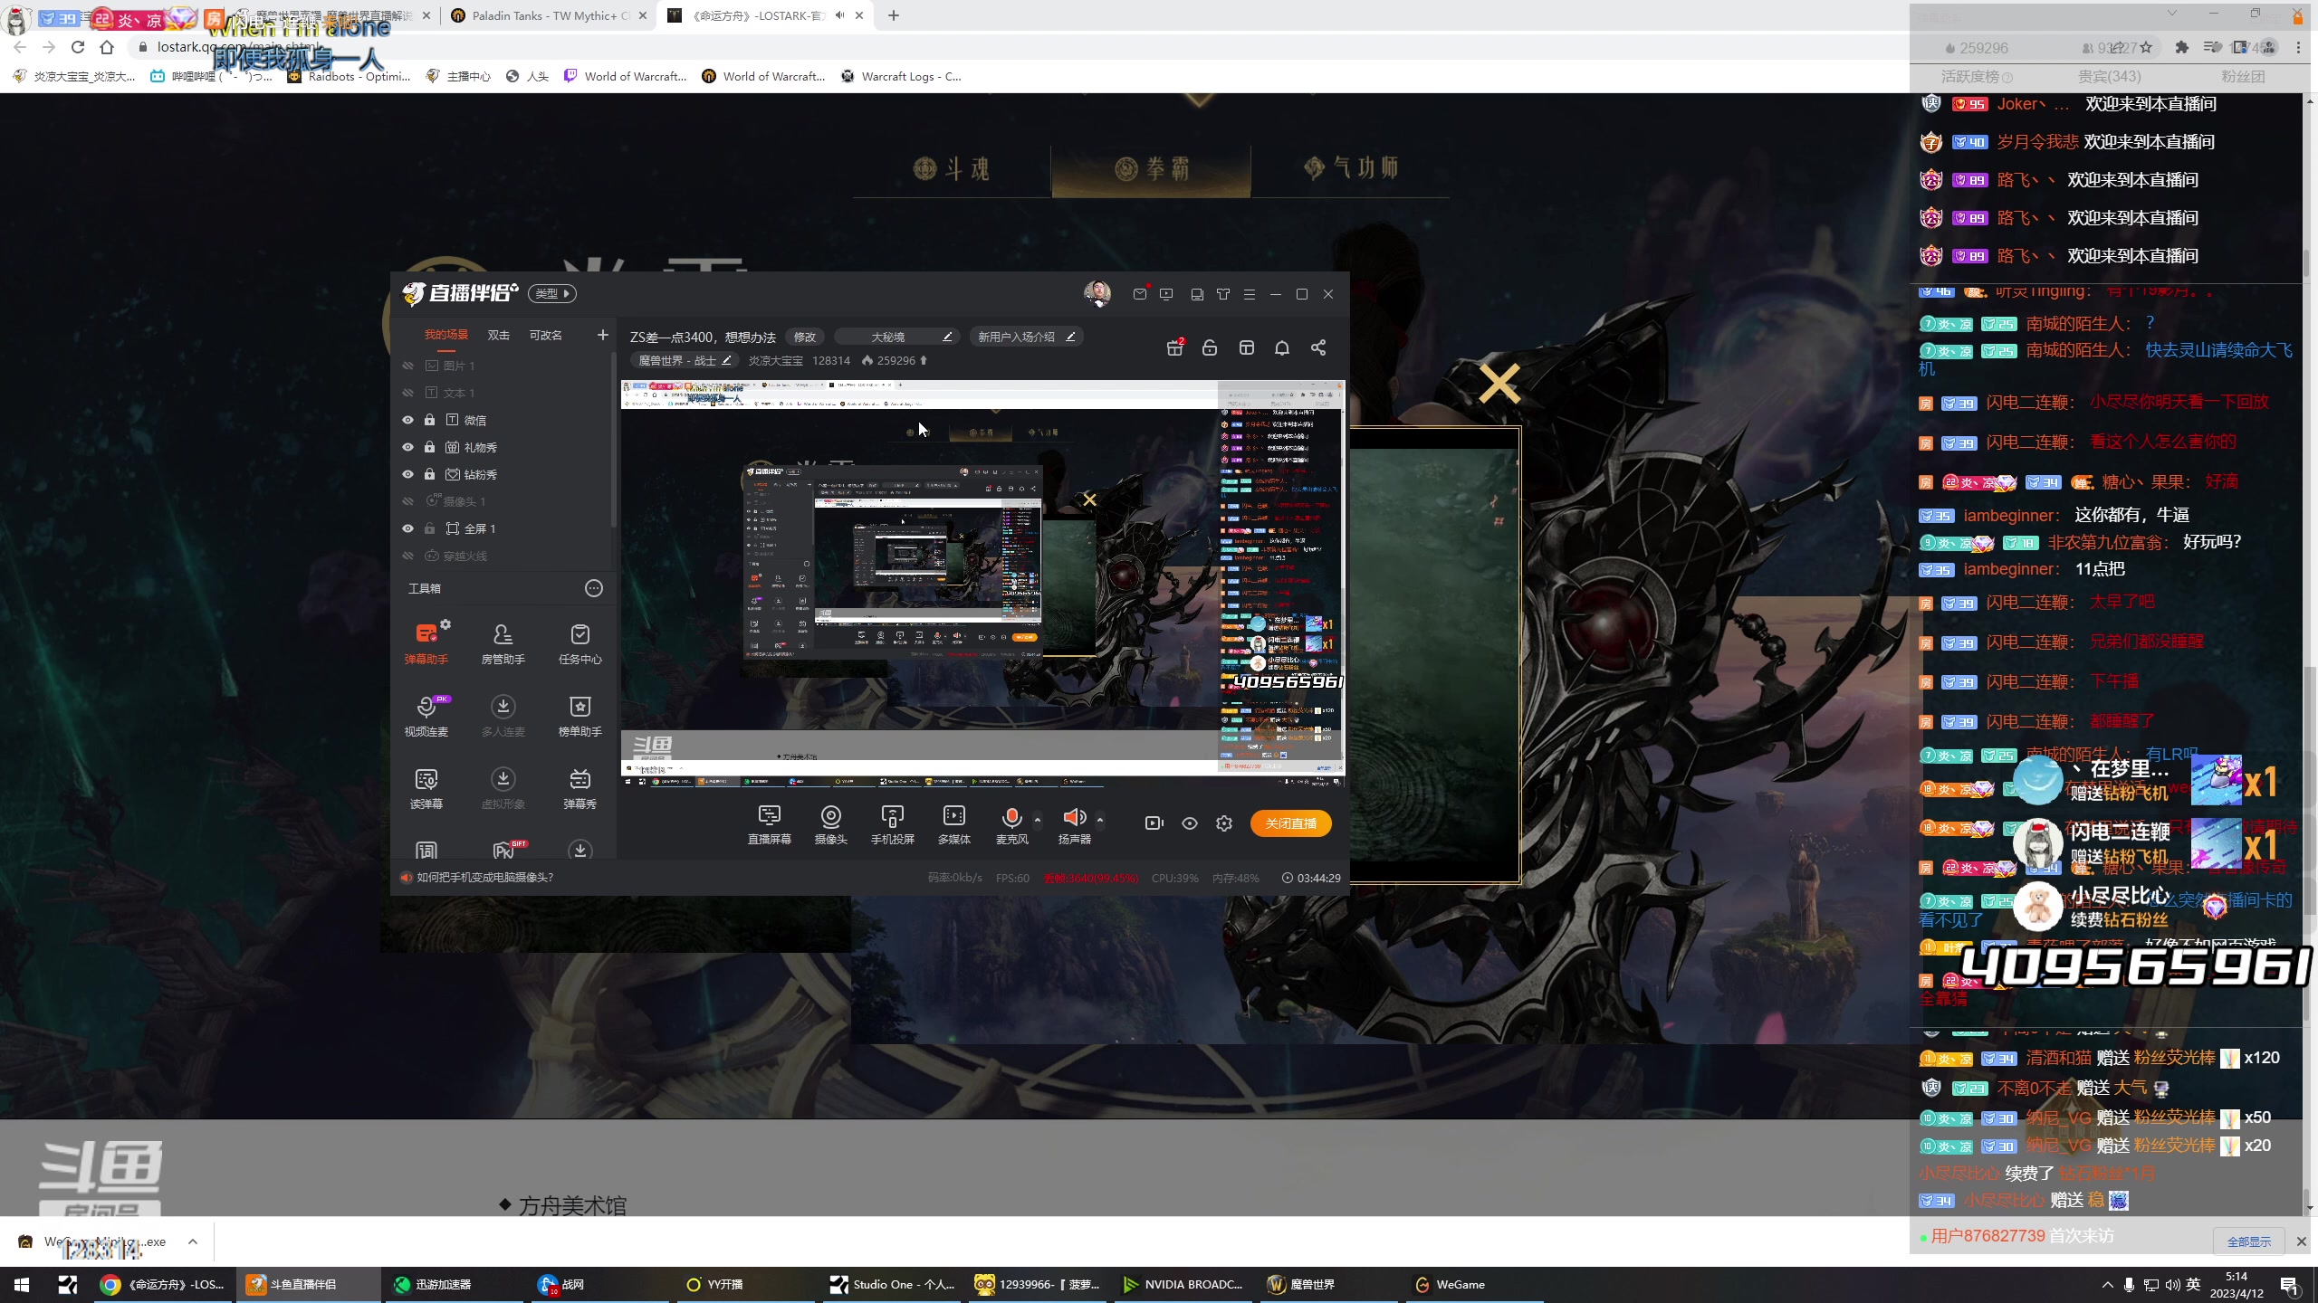
Task: Start 视频连麦 video co-stream
Action: pos(426,716)
